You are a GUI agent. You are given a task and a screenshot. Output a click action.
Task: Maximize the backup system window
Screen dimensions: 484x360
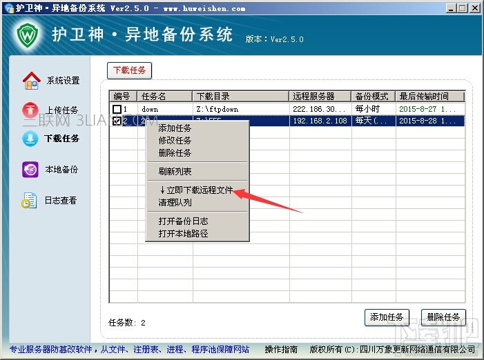(462, 8)
